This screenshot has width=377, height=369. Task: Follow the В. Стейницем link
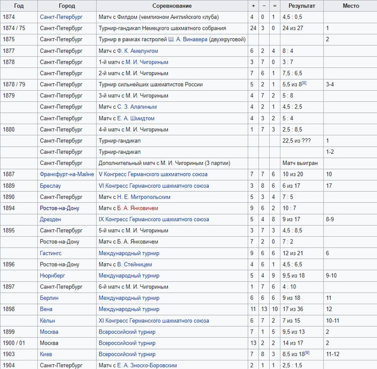[x=134, y=264]
